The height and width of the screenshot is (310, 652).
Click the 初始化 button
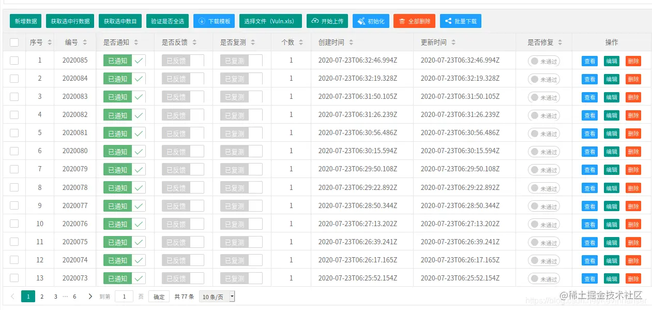371,21
